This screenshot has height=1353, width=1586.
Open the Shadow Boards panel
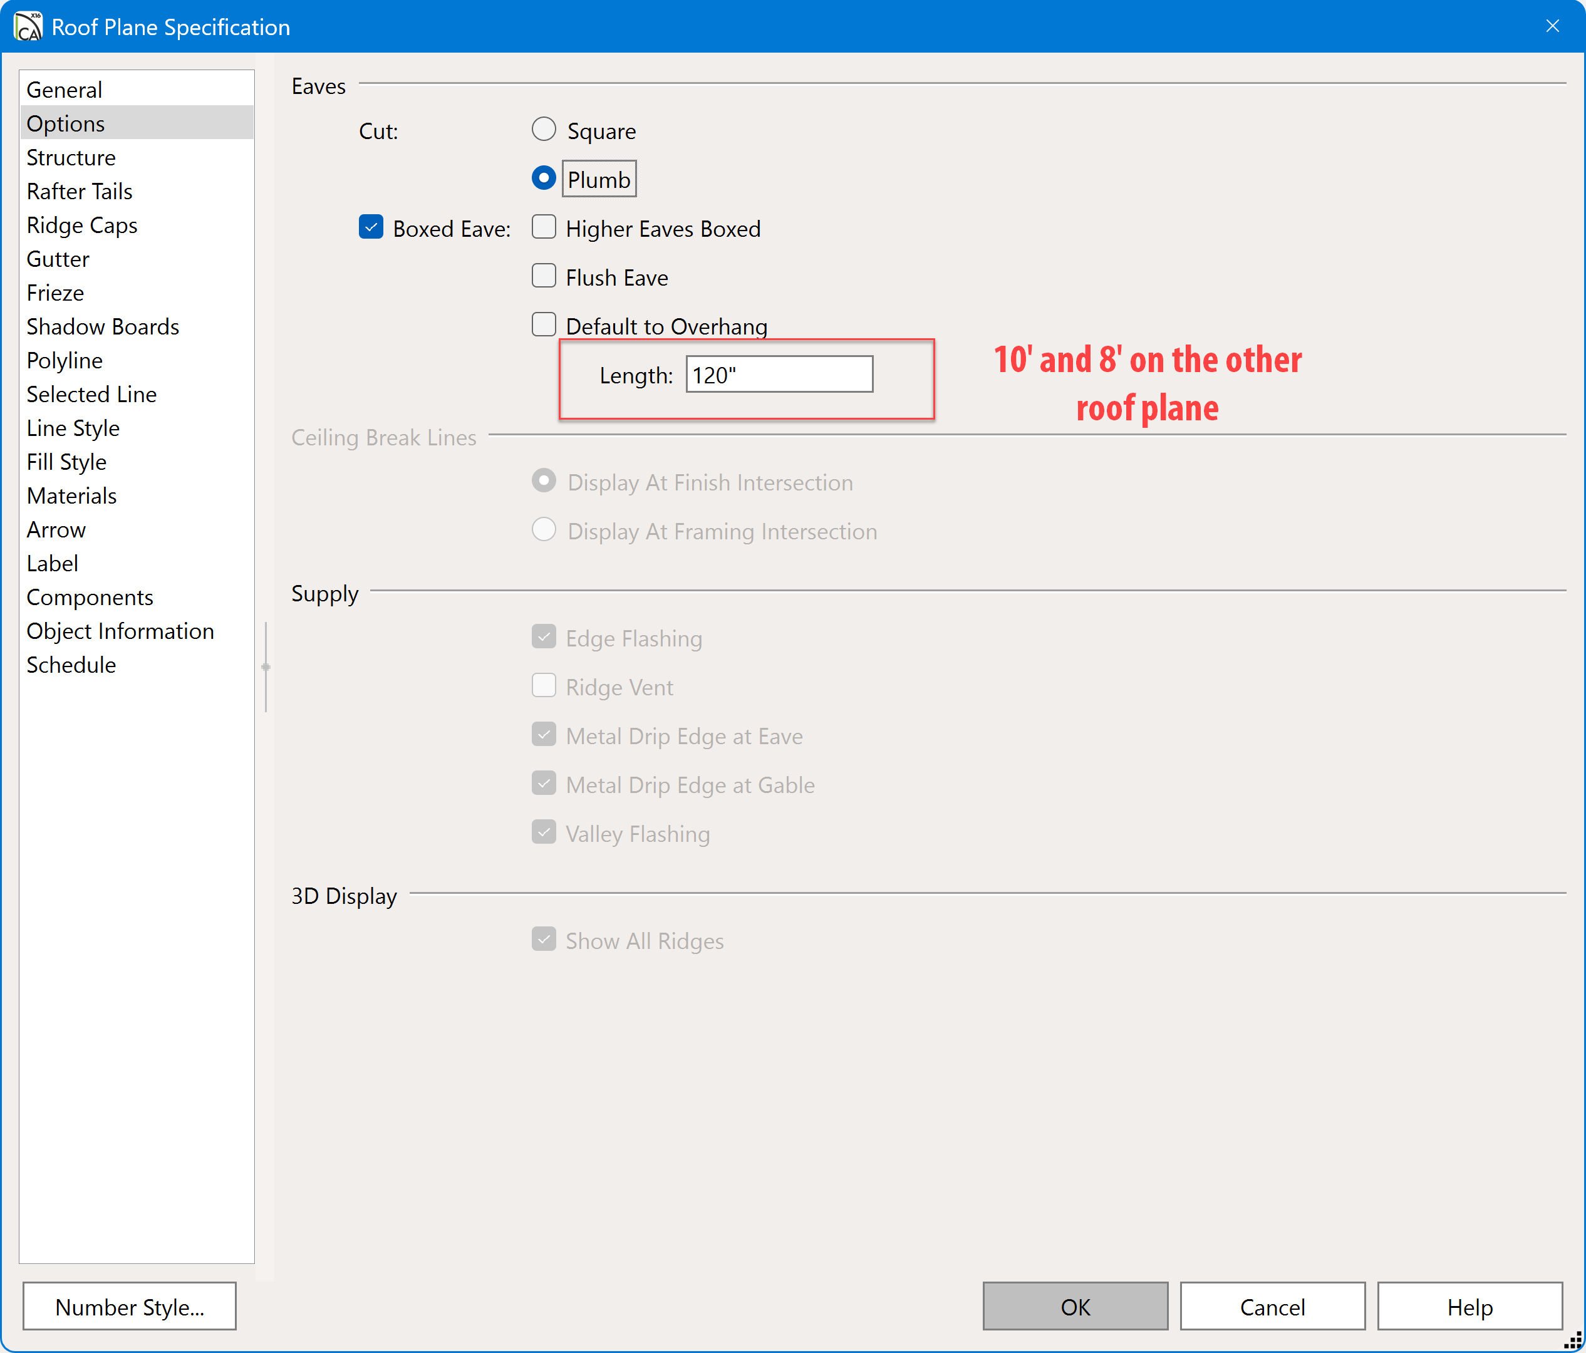pyautogui.click(x=103, y=327)
